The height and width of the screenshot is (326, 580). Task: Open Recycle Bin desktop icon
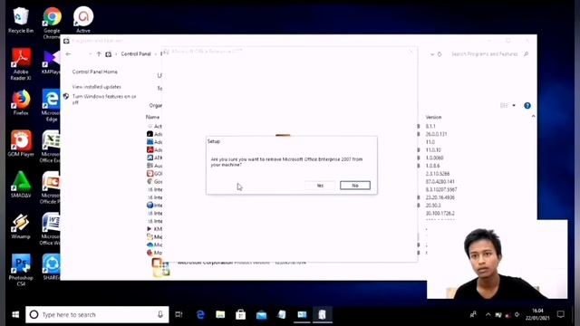coord(21,21)
